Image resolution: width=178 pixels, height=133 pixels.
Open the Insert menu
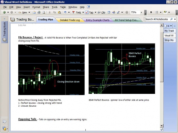click(x=26, y=7)
